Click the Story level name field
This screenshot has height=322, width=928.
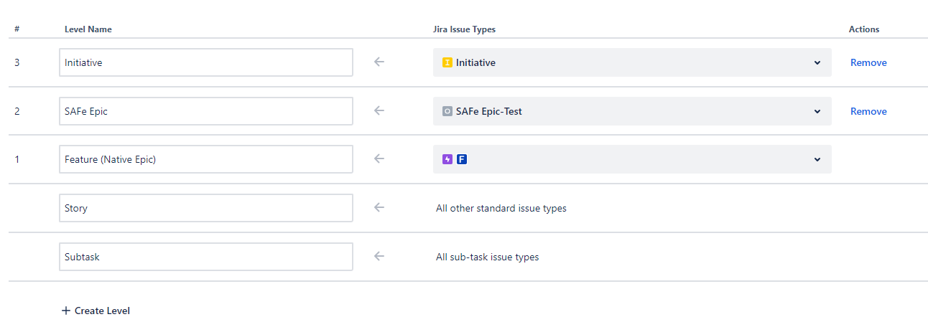(x=206, y=208)
